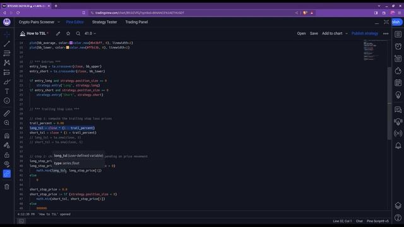This screenshot has width=404, height=227.
Task: Open the watchlist panel in right sidebar
Action: [398, 34]
